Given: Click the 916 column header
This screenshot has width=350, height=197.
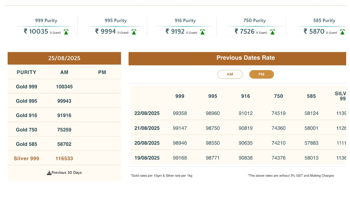Looking at the screenshot, I should point(246,96).
